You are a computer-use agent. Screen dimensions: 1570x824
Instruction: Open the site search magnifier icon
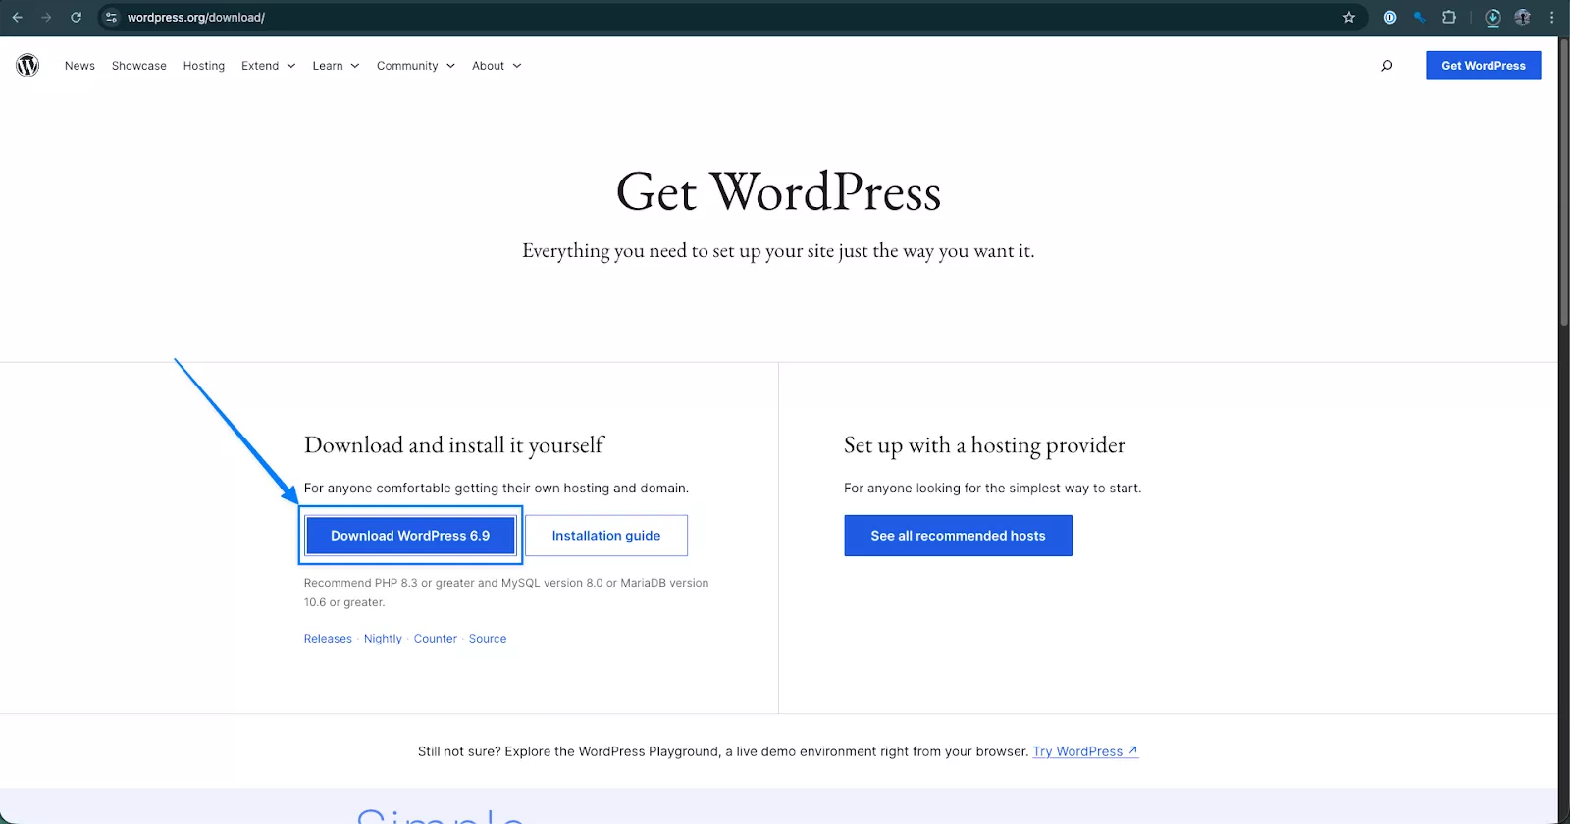pyautogui.click(x=1387, y=66)
